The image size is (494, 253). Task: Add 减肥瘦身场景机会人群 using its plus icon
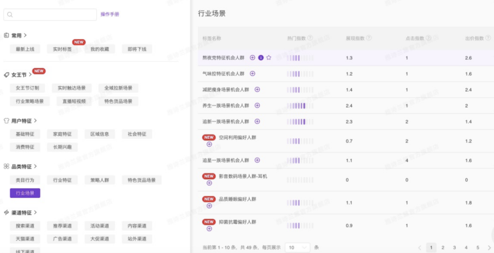[257, 90]
